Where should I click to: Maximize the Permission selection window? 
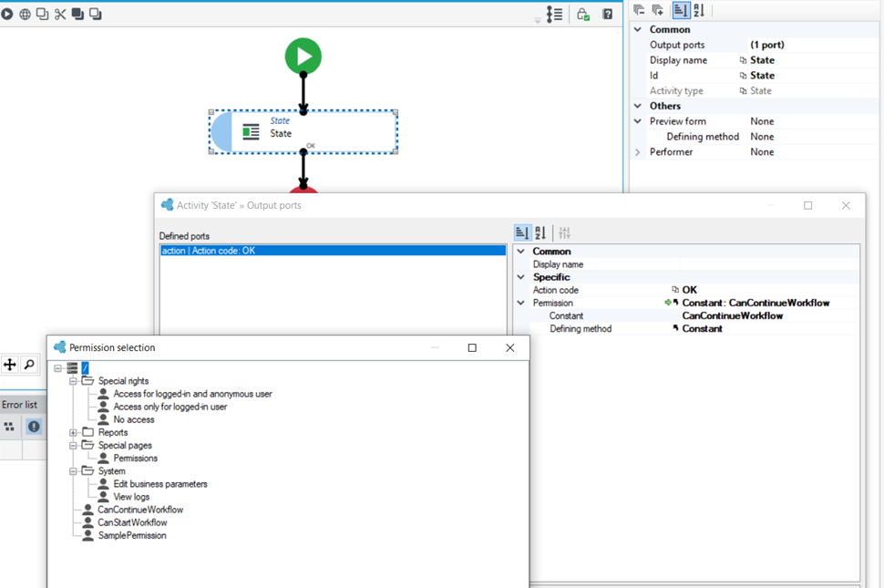pos(472,348)
